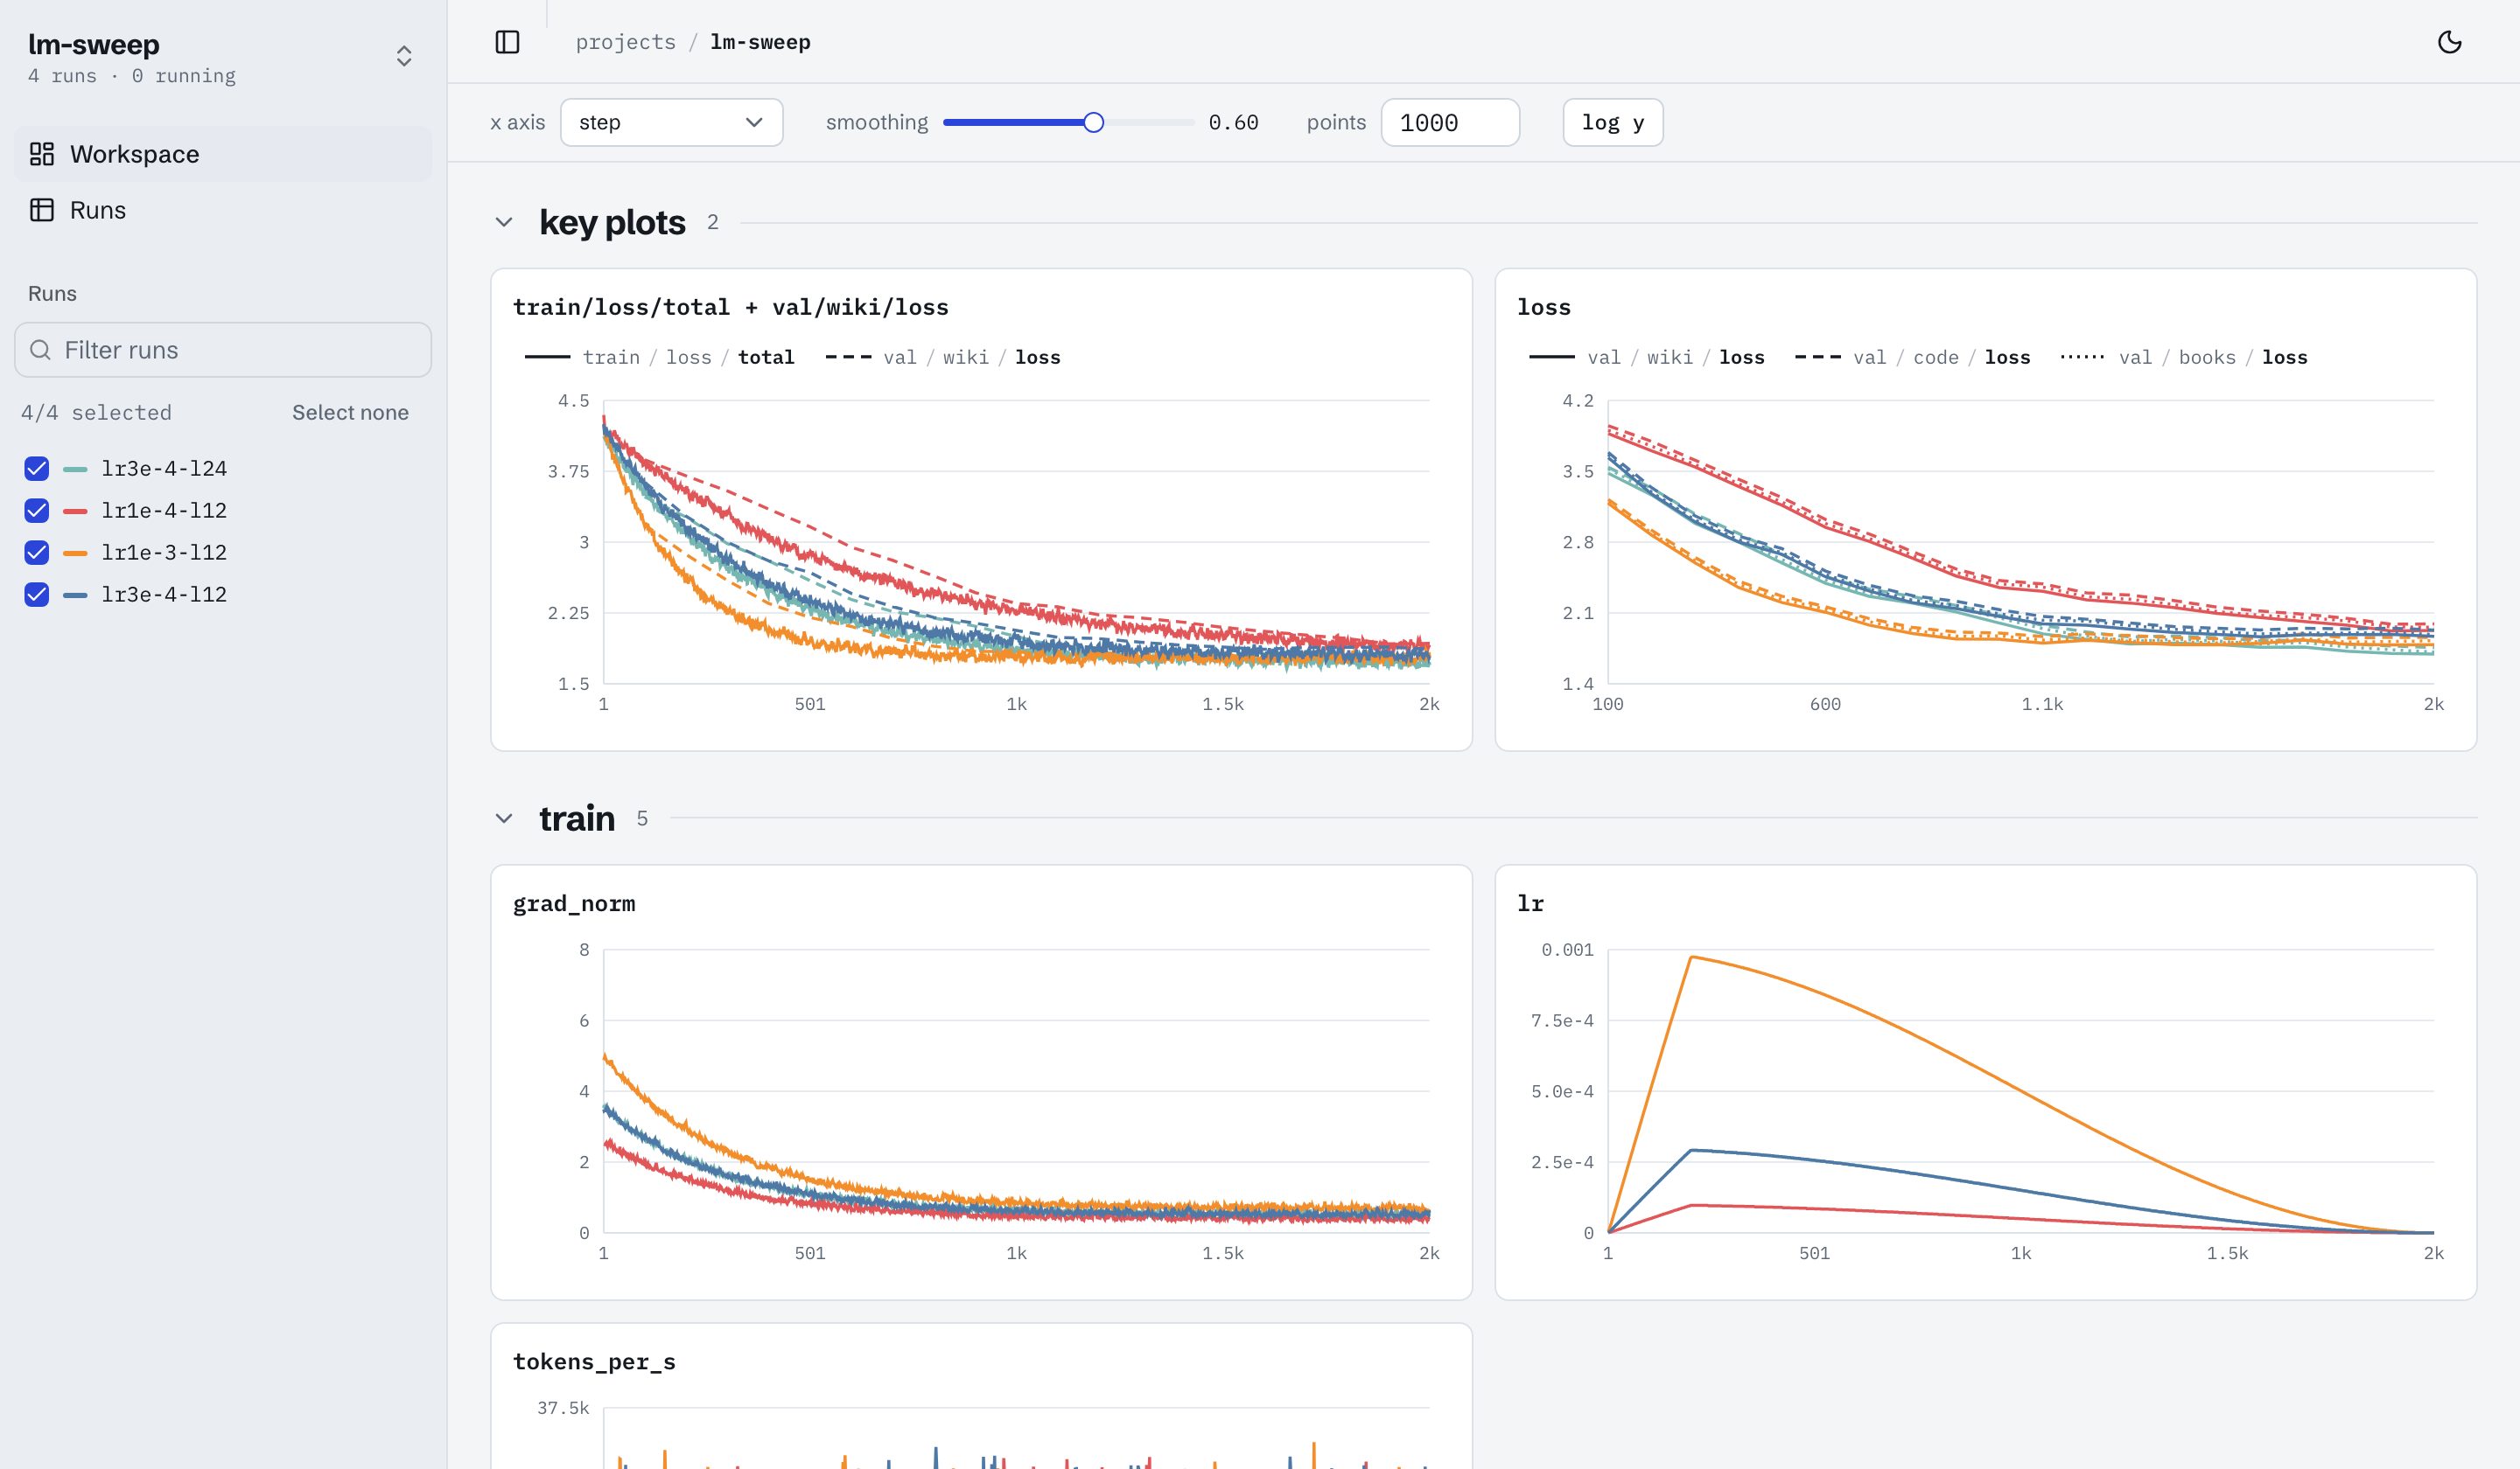This screenshot has width=2520, height=1469.
Task: Click the Workspace grid icon
Action: coord(42,154)
